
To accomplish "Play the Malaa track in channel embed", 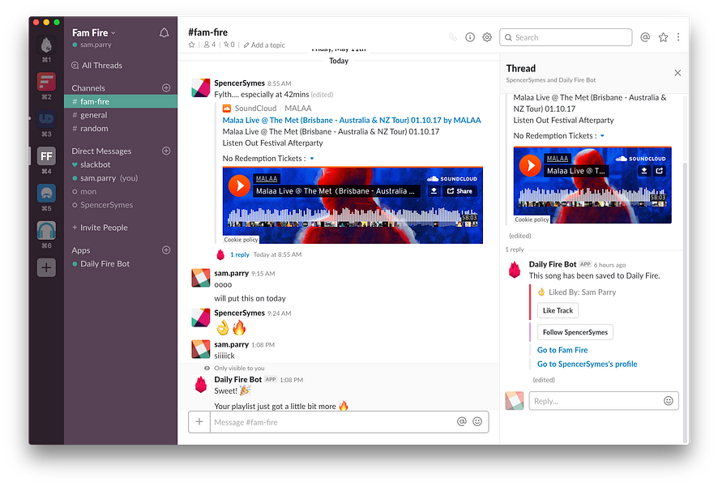I will point(239,185).
